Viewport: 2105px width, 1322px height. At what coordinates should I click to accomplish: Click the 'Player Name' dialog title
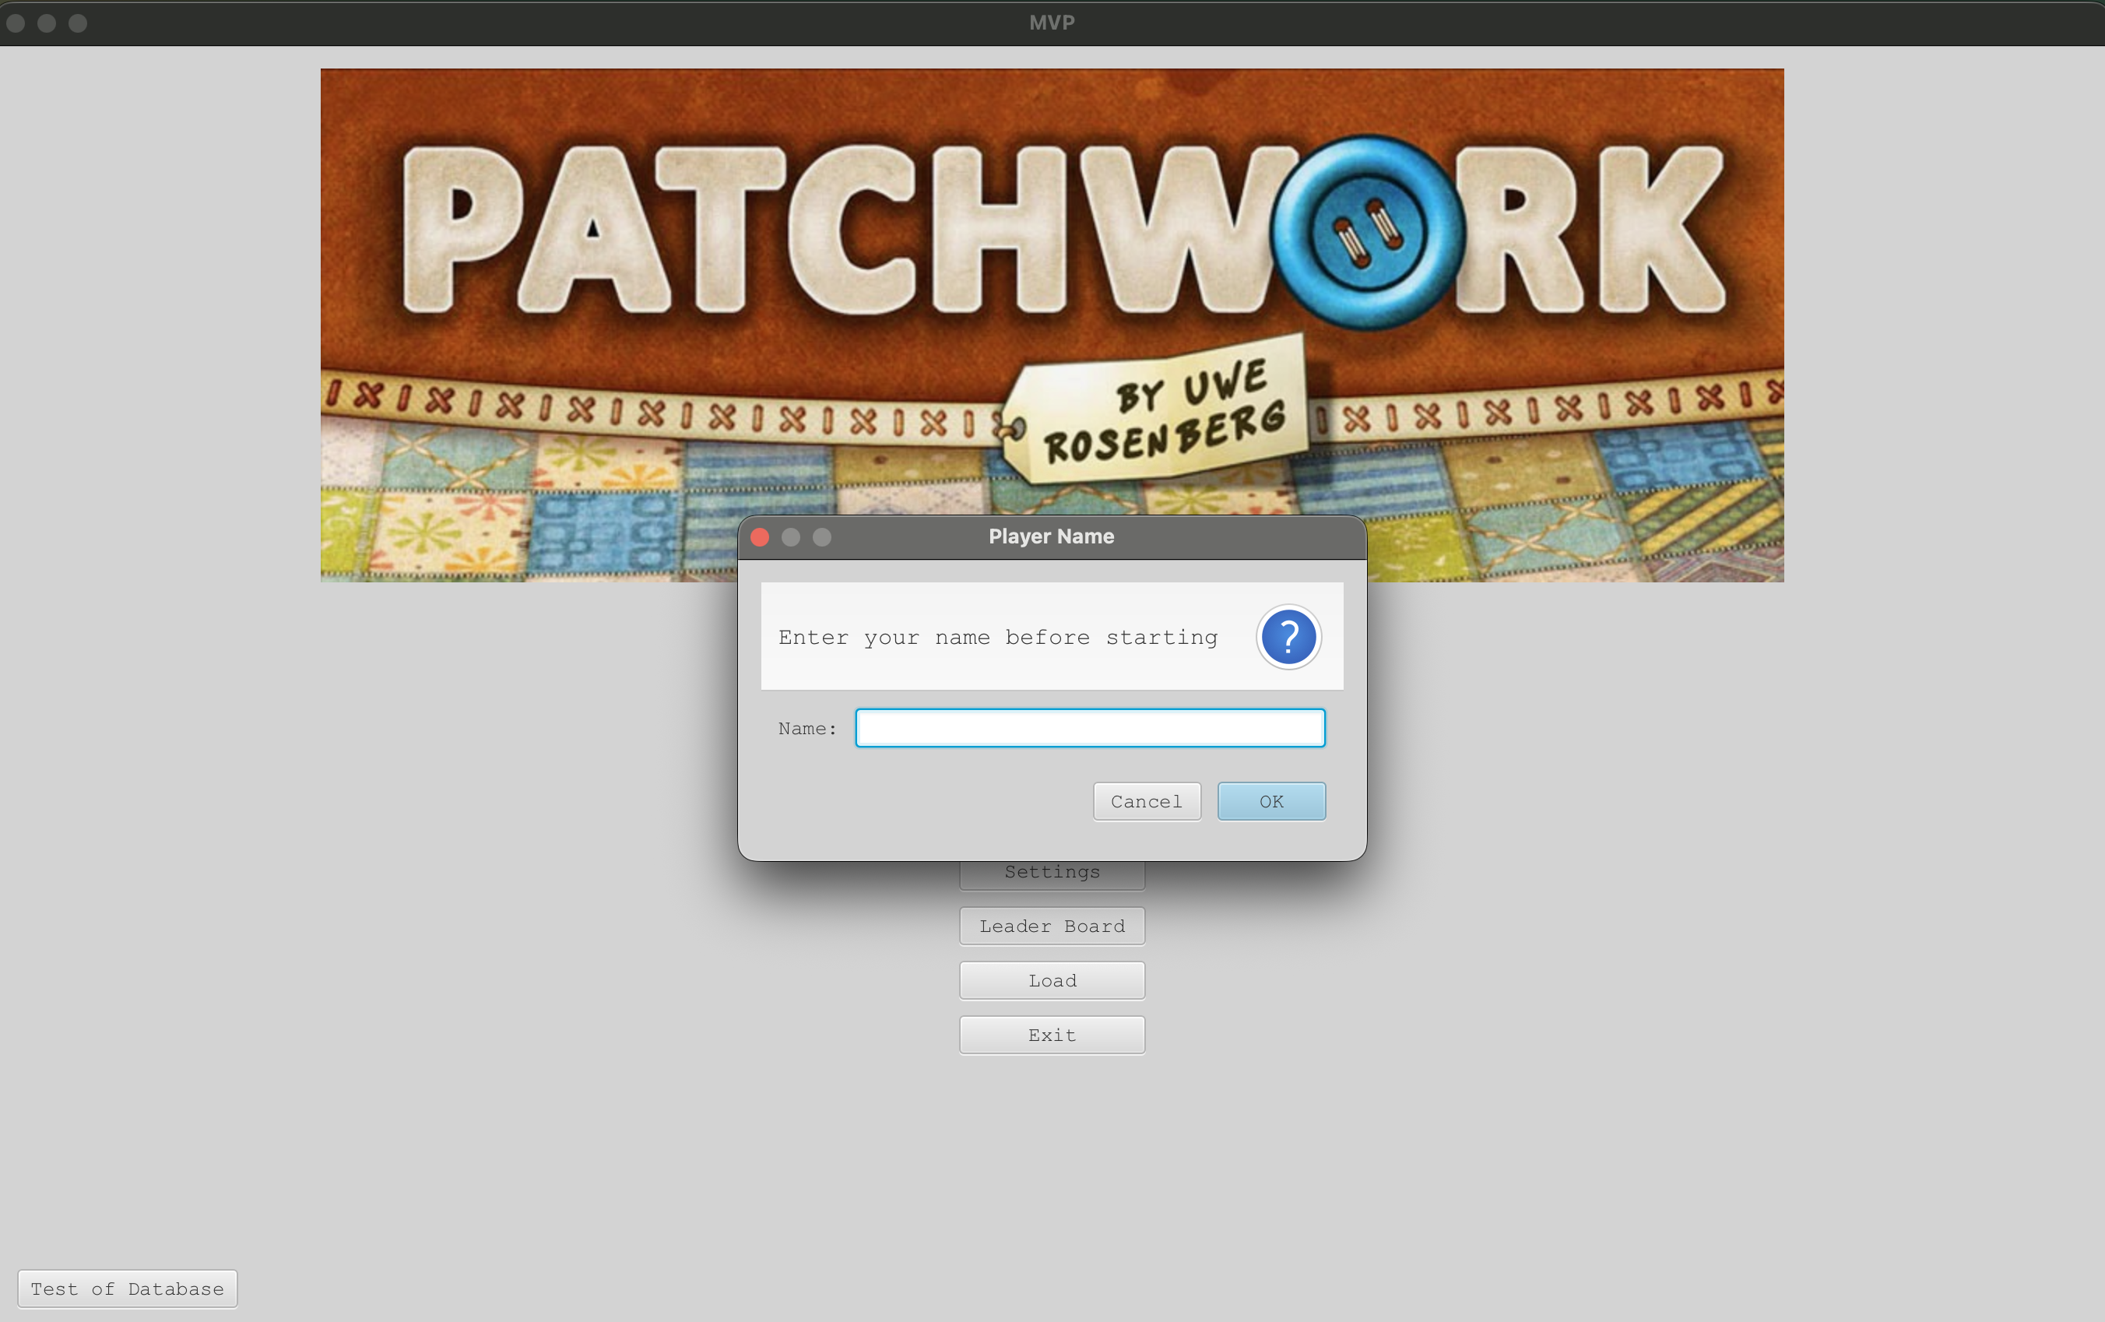click(x=1051, y=536)
